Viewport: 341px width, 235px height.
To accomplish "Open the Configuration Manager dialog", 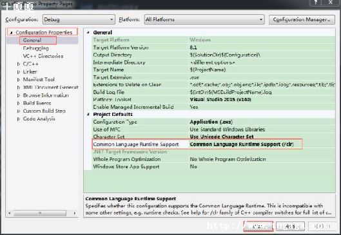I will tap(302, 19).
